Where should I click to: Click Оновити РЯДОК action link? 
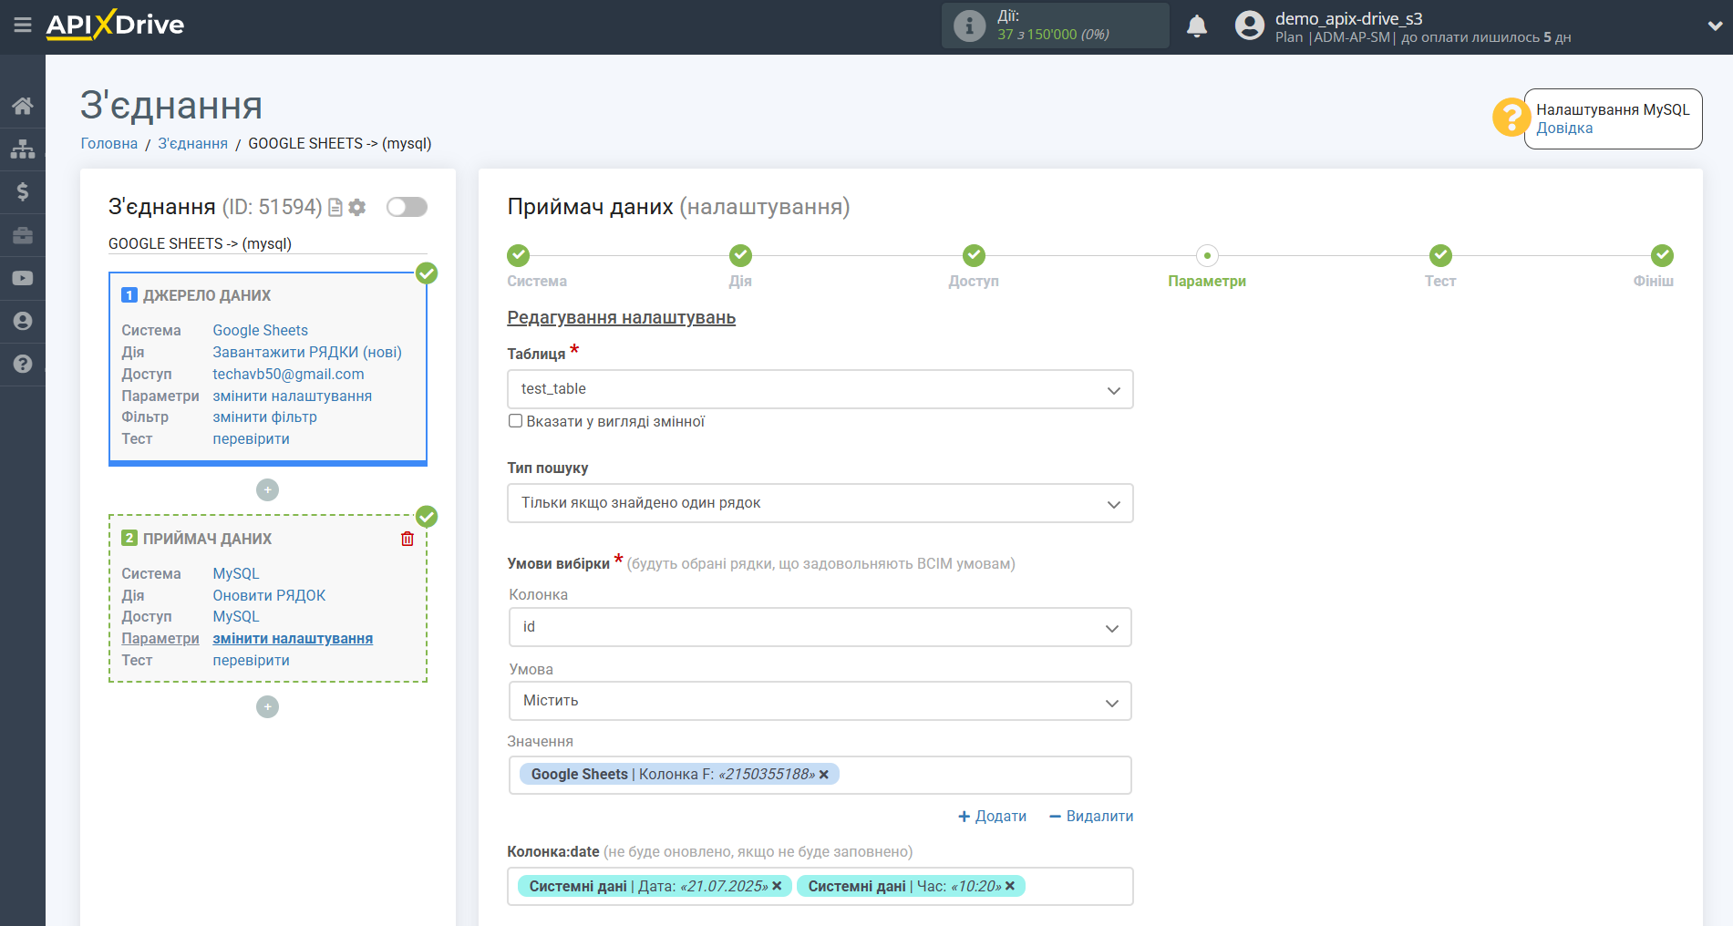269,595
